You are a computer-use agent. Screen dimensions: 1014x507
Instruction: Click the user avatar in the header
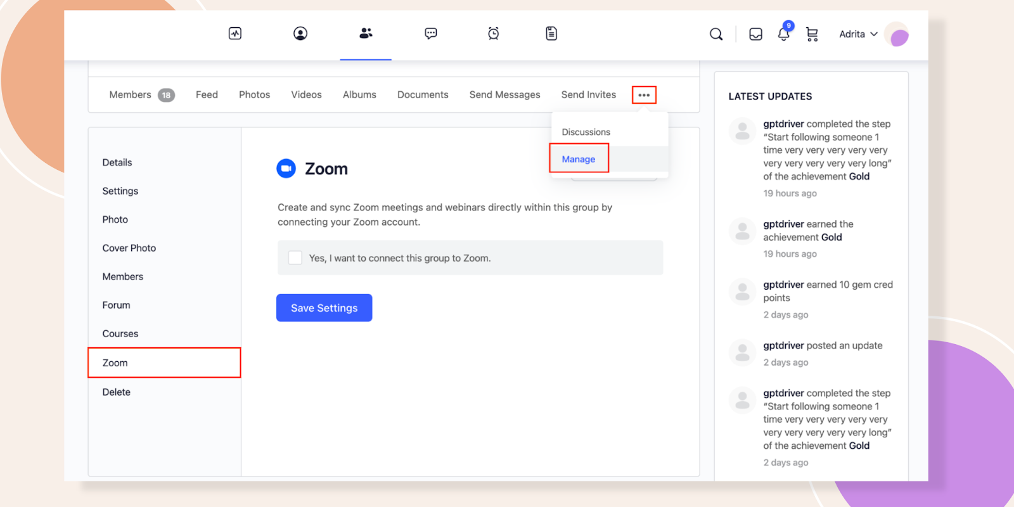click(x=897, y=34)
